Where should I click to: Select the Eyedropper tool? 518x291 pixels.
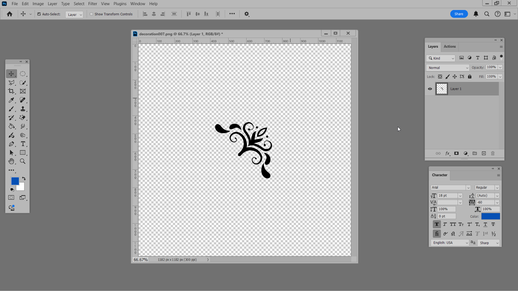click(x=11, y=100)
